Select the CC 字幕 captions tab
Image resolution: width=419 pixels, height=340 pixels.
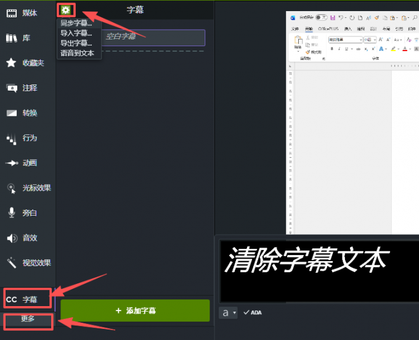pyautogui.click(x=27, y=299)
